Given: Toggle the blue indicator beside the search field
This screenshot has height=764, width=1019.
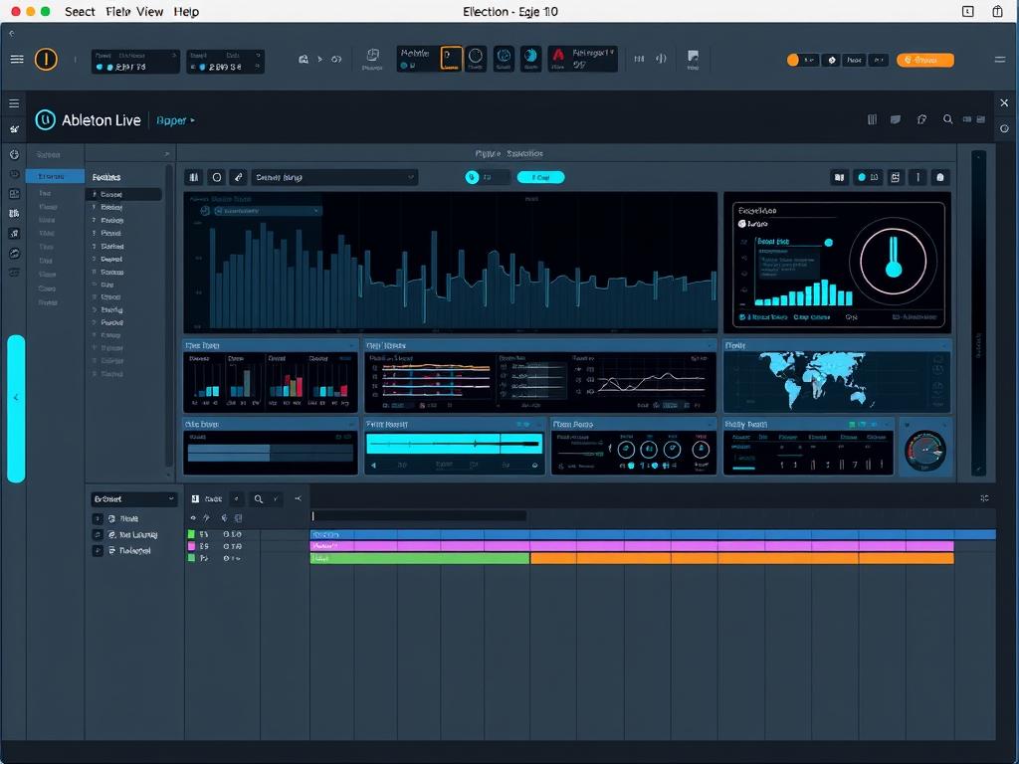Looking at the screenshot, I should point(472,176).
